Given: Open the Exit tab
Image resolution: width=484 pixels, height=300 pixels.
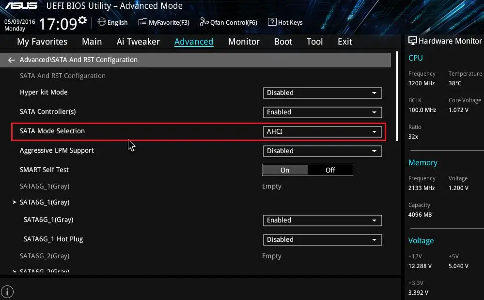Looking at the screenshot, I should pyautogui.click(x=345, y=42).
